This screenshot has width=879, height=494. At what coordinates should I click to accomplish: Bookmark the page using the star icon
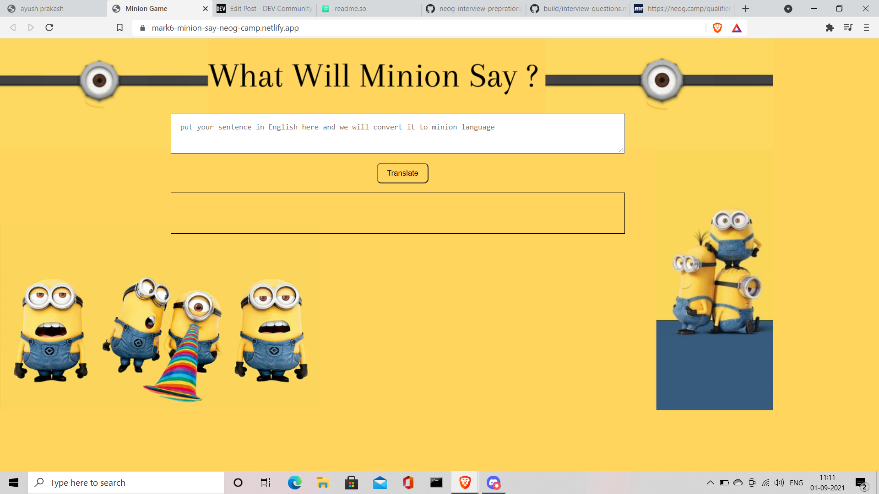coord(119,27)
